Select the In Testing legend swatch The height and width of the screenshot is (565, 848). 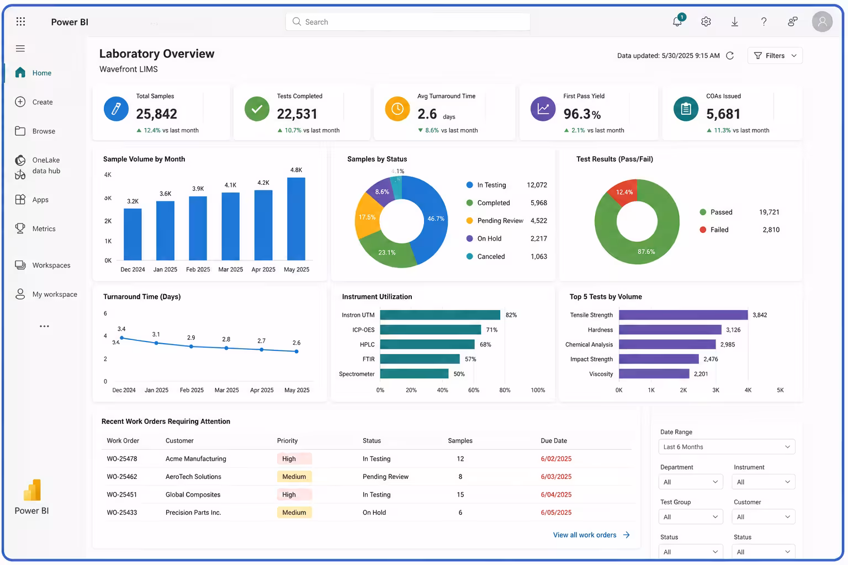469,185
